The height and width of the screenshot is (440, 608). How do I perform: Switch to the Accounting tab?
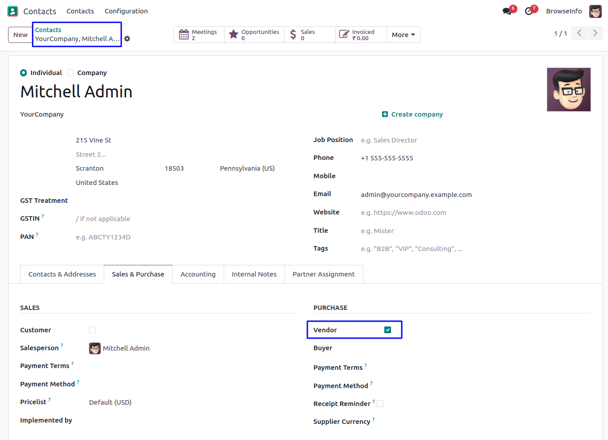198,274
